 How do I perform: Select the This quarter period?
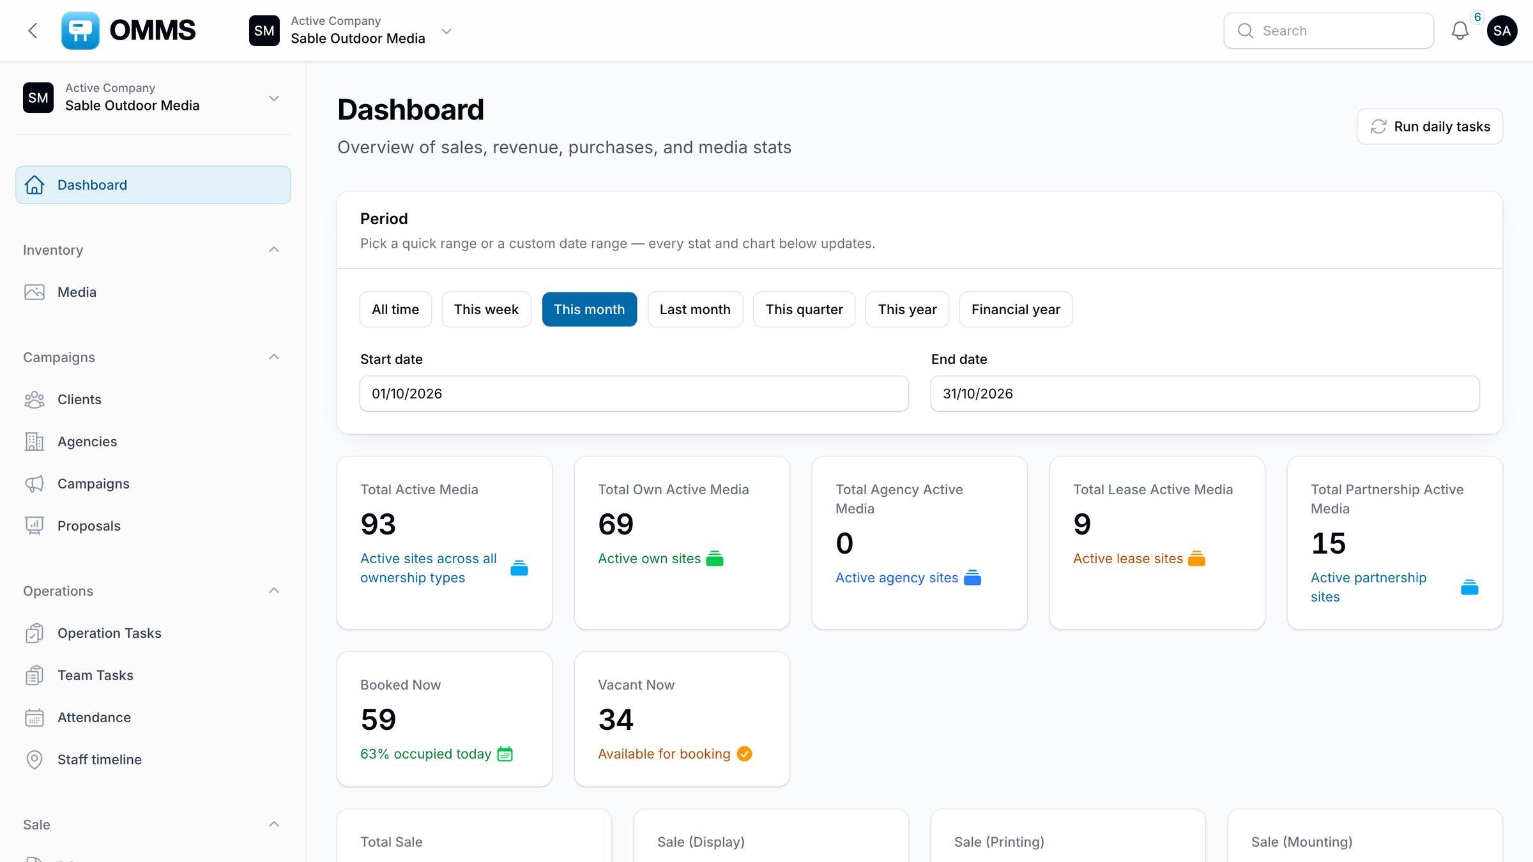804,310
